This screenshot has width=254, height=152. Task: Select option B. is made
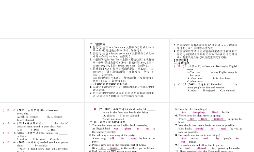click(x=39, y=139)
